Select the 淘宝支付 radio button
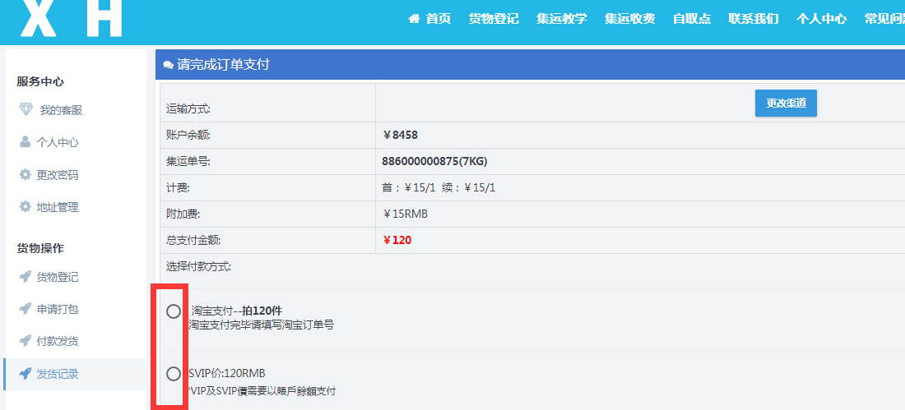Screen dimensions: 905x410 [173, 311]
